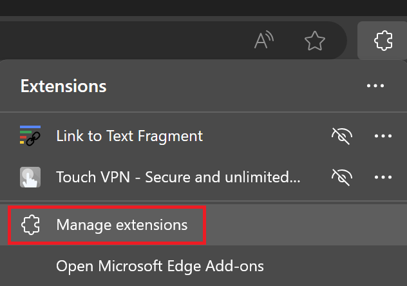
Task: Open more actions menu for Touch VPN
Action: [383, 176]
